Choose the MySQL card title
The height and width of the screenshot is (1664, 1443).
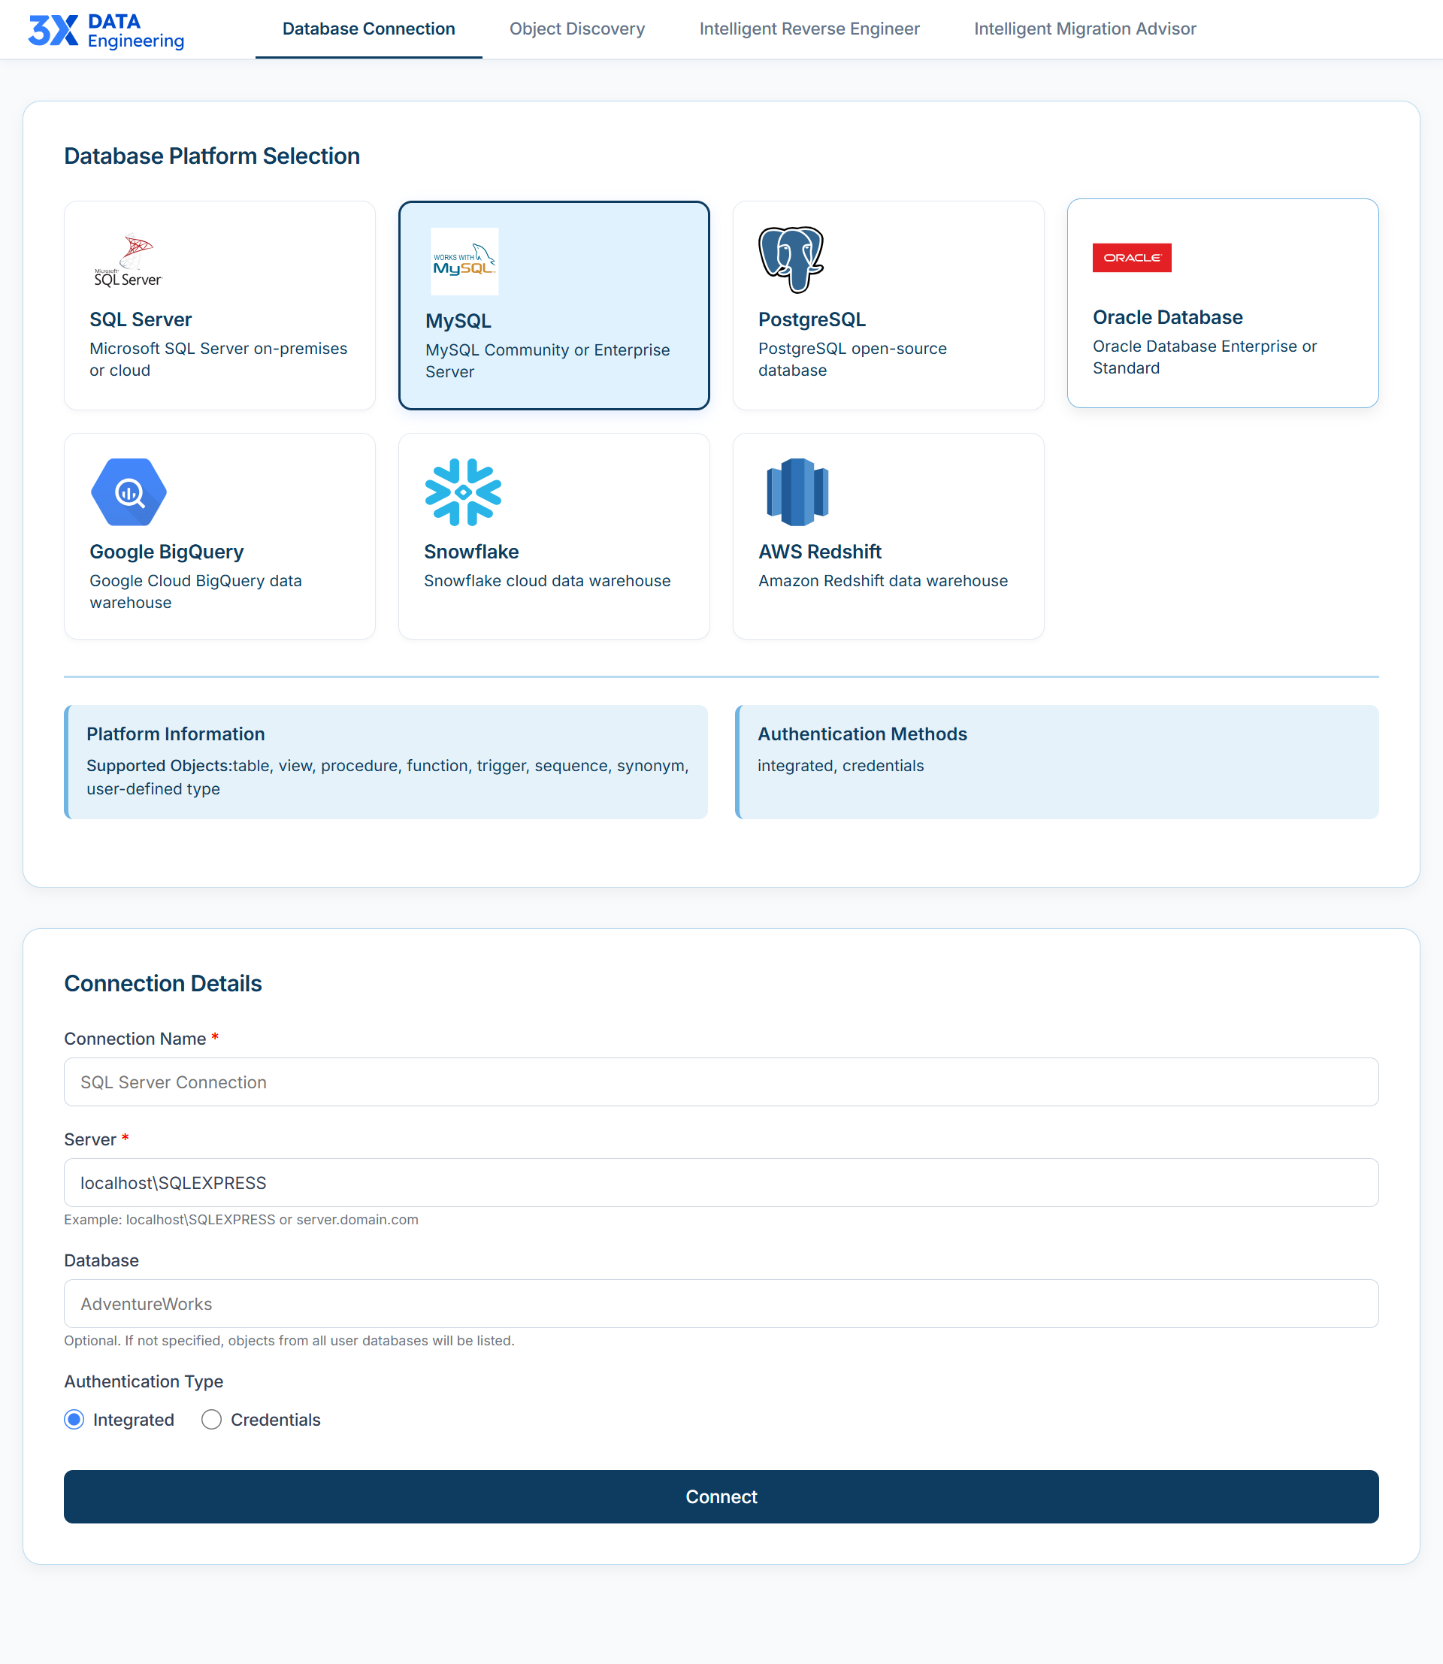tap(458, 322)
